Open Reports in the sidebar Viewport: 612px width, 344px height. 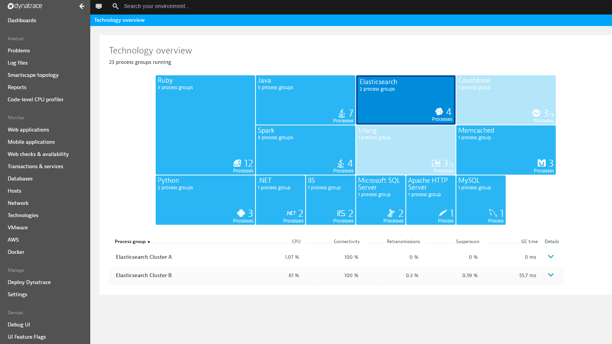coord(17,87)
